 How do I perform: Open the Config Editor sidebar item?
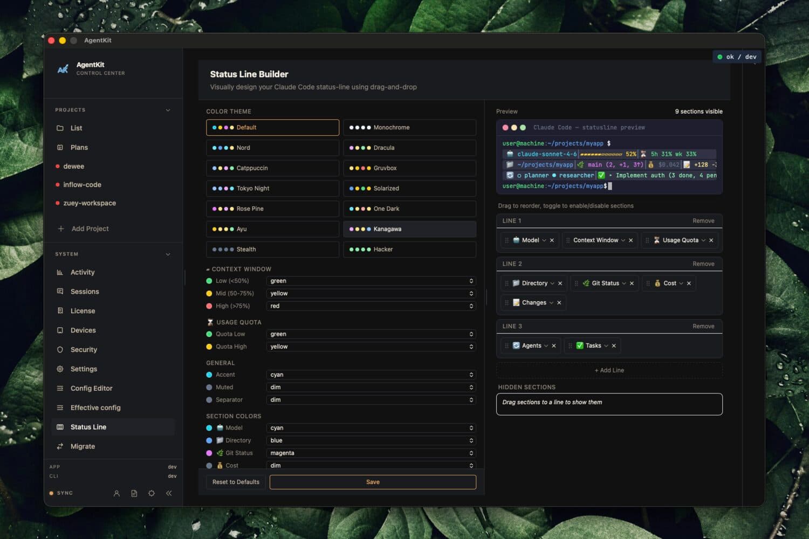pos(113,389)
